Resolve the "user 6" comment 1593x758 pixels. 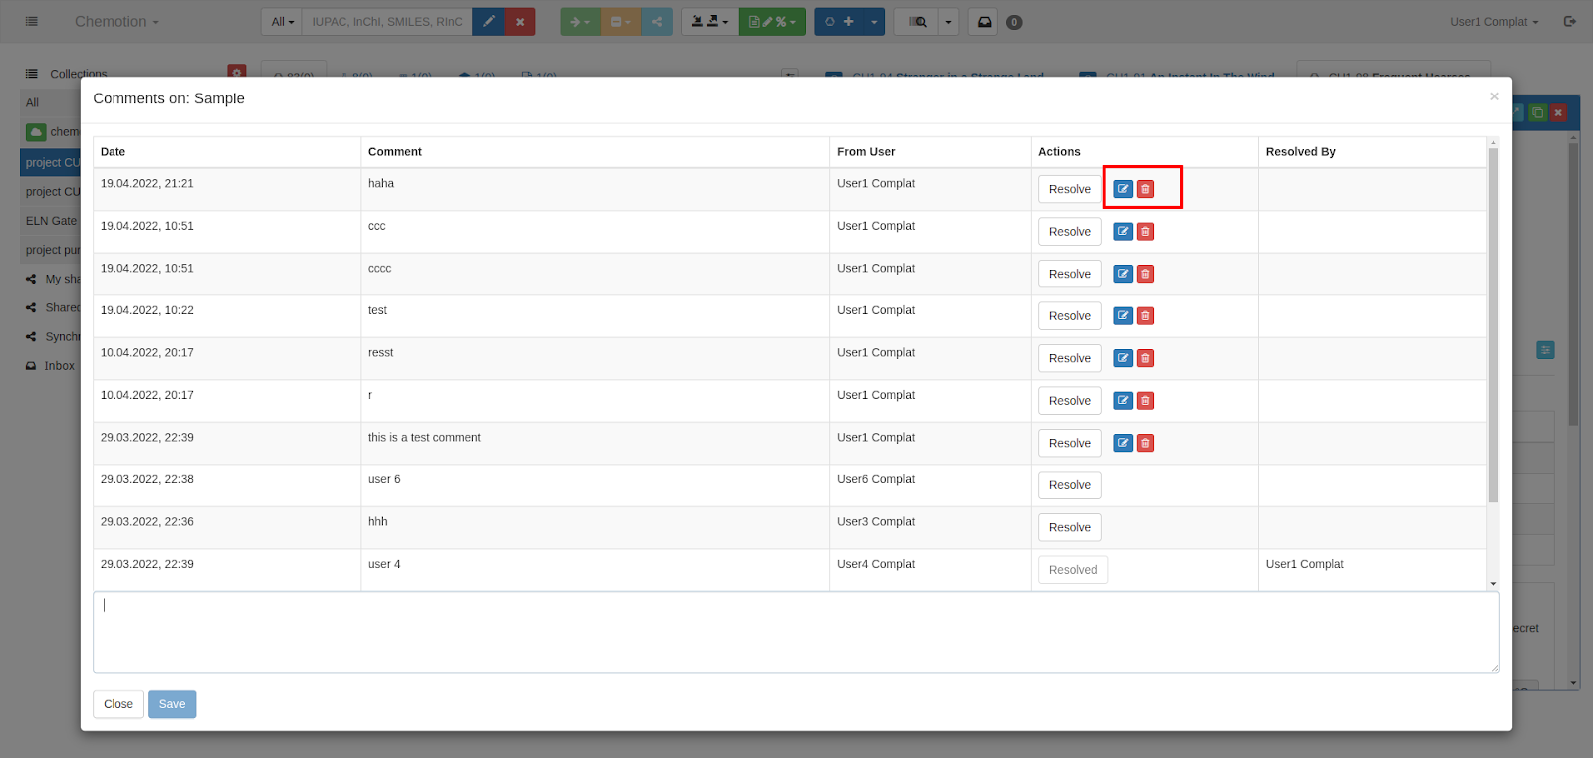click(x=1069, y=485)
